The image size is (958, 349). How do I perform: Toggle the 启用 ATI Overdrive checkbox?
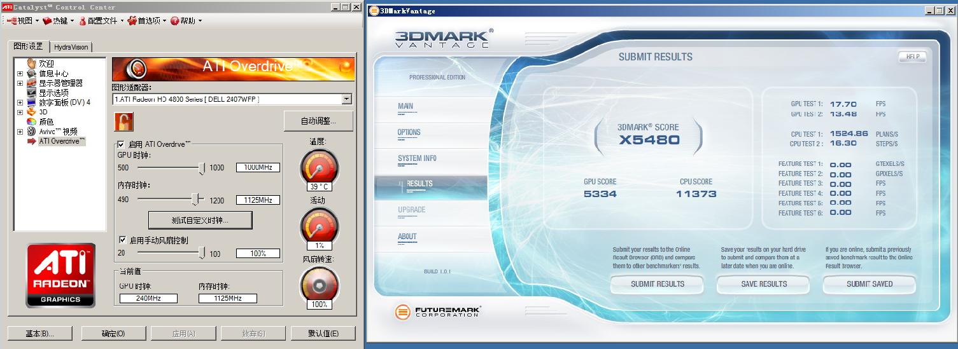[x=122, y=145]
